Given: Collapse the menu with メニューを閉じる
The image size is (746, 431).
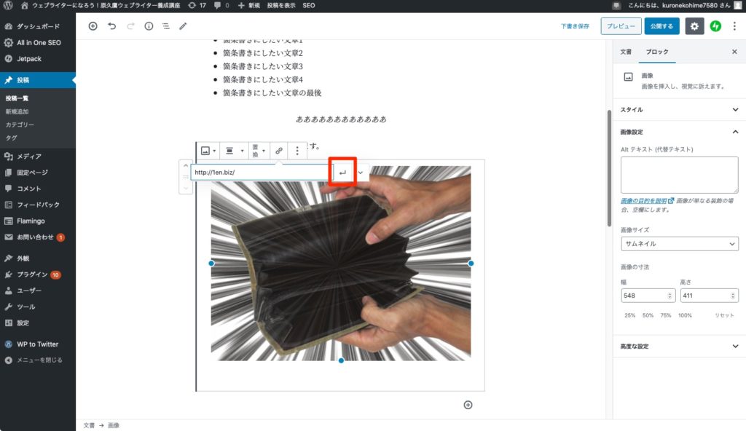Looking at the screenshot, I should pyautogui.click(x=38, y=360).
